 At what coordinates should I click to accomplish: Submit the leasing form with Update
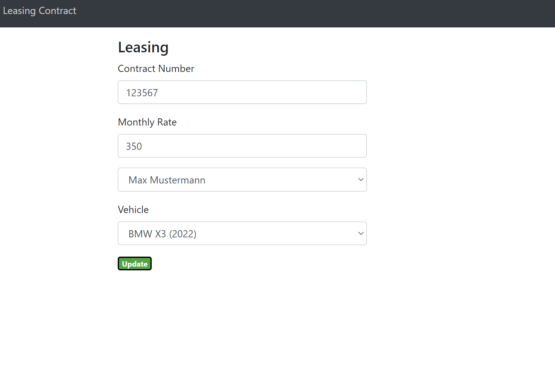[x=134, y=263]
